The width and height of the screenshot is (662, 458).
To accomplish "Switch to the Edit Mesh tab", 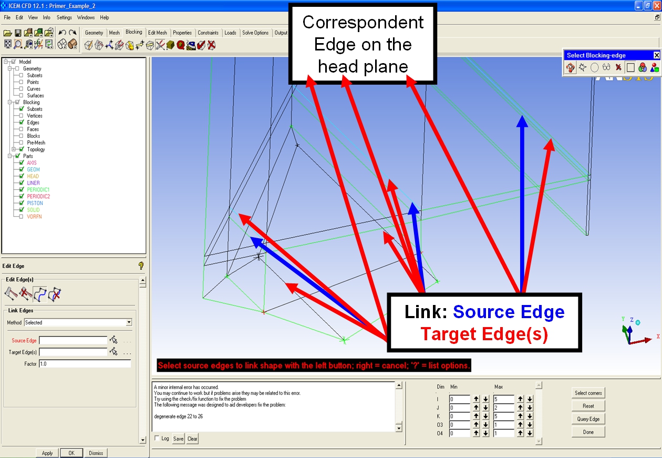I will [157, 33].
